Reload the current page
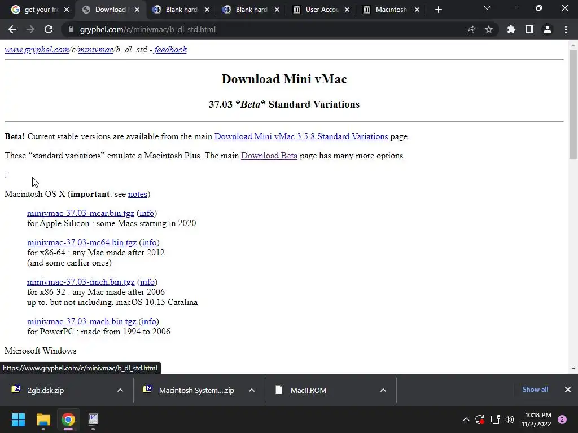 click(x=49, y=29)
